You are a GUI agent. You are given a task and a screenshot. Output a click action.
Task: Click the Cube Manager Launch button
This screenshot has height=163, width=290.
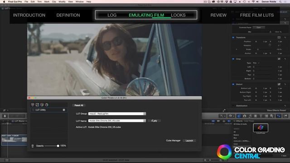point(189,141)
